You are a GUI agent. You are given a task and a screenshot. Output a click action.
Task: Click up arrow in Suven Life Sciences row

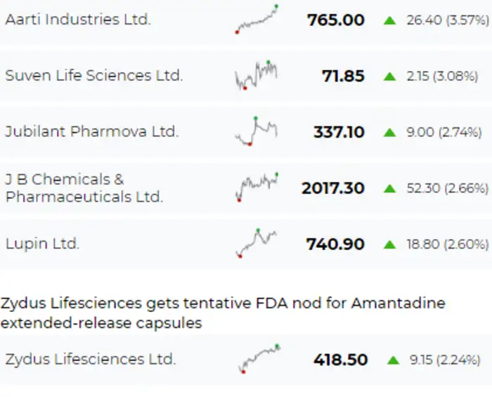pyautogui.click(x=390, y=77)
